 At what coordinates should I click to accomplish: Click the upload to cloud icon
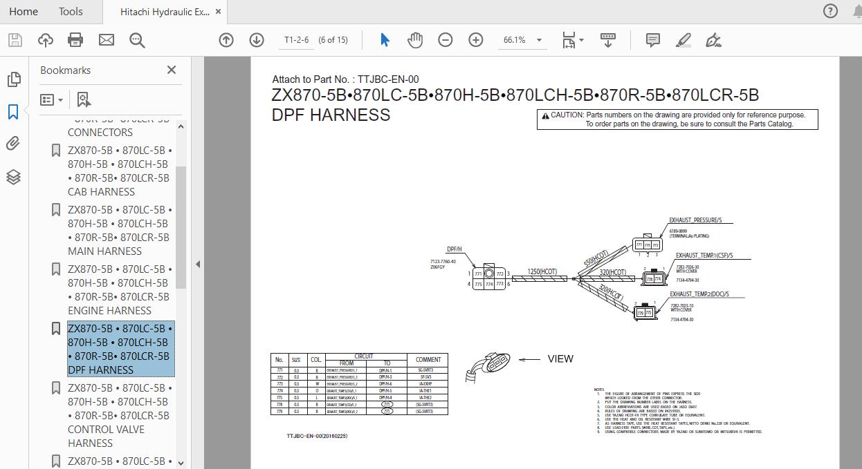(x=46, y=40)
